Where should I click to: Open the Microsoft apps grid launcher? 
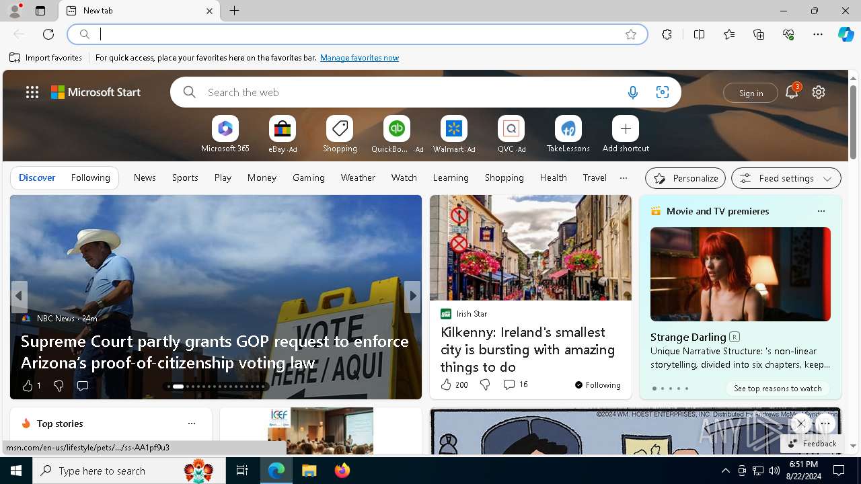pos(32,92)
